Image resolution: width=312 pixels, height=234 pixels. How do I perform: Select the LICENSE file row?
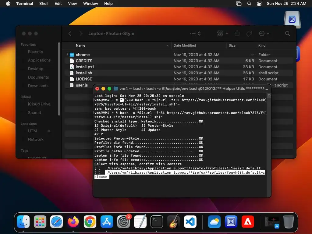click(179, 79)
